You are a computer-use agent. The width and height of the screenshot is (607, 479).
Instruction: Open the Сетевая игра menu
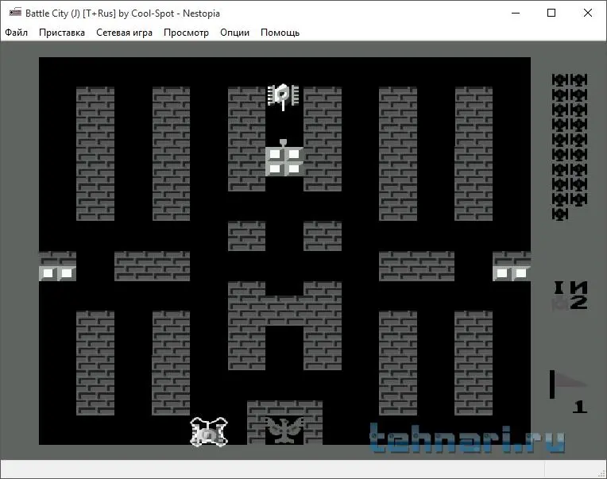click(124, 33)
